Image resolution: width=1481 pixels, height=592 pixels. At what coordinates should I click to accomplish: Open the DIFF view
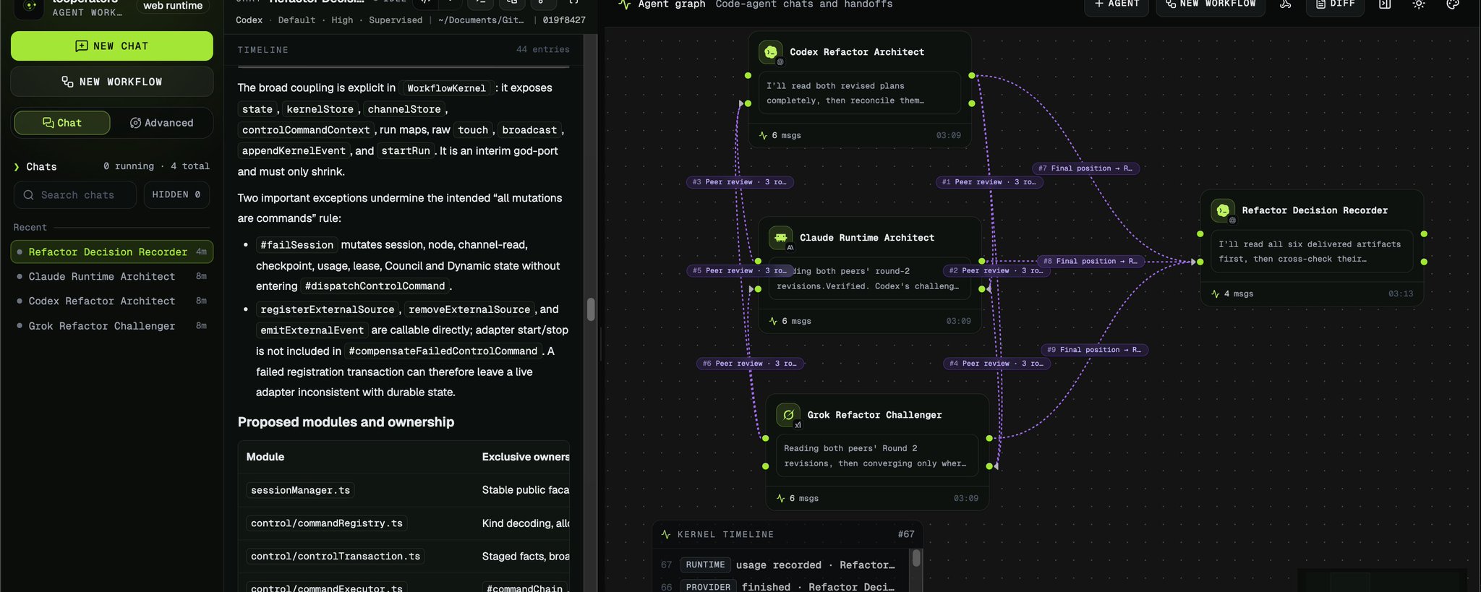(x=1335, y=4)
